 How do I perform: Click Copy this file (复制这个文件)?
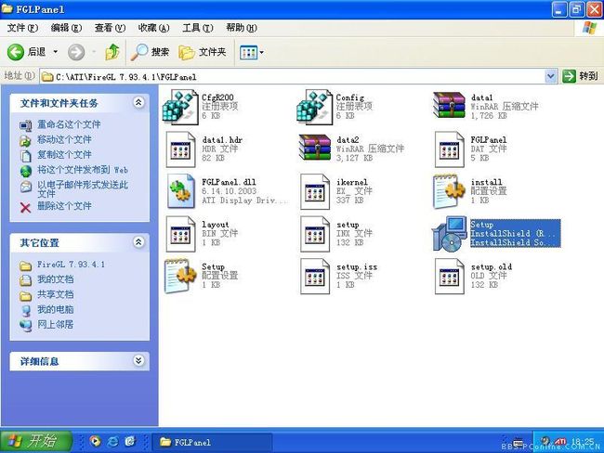coord(64,155)
